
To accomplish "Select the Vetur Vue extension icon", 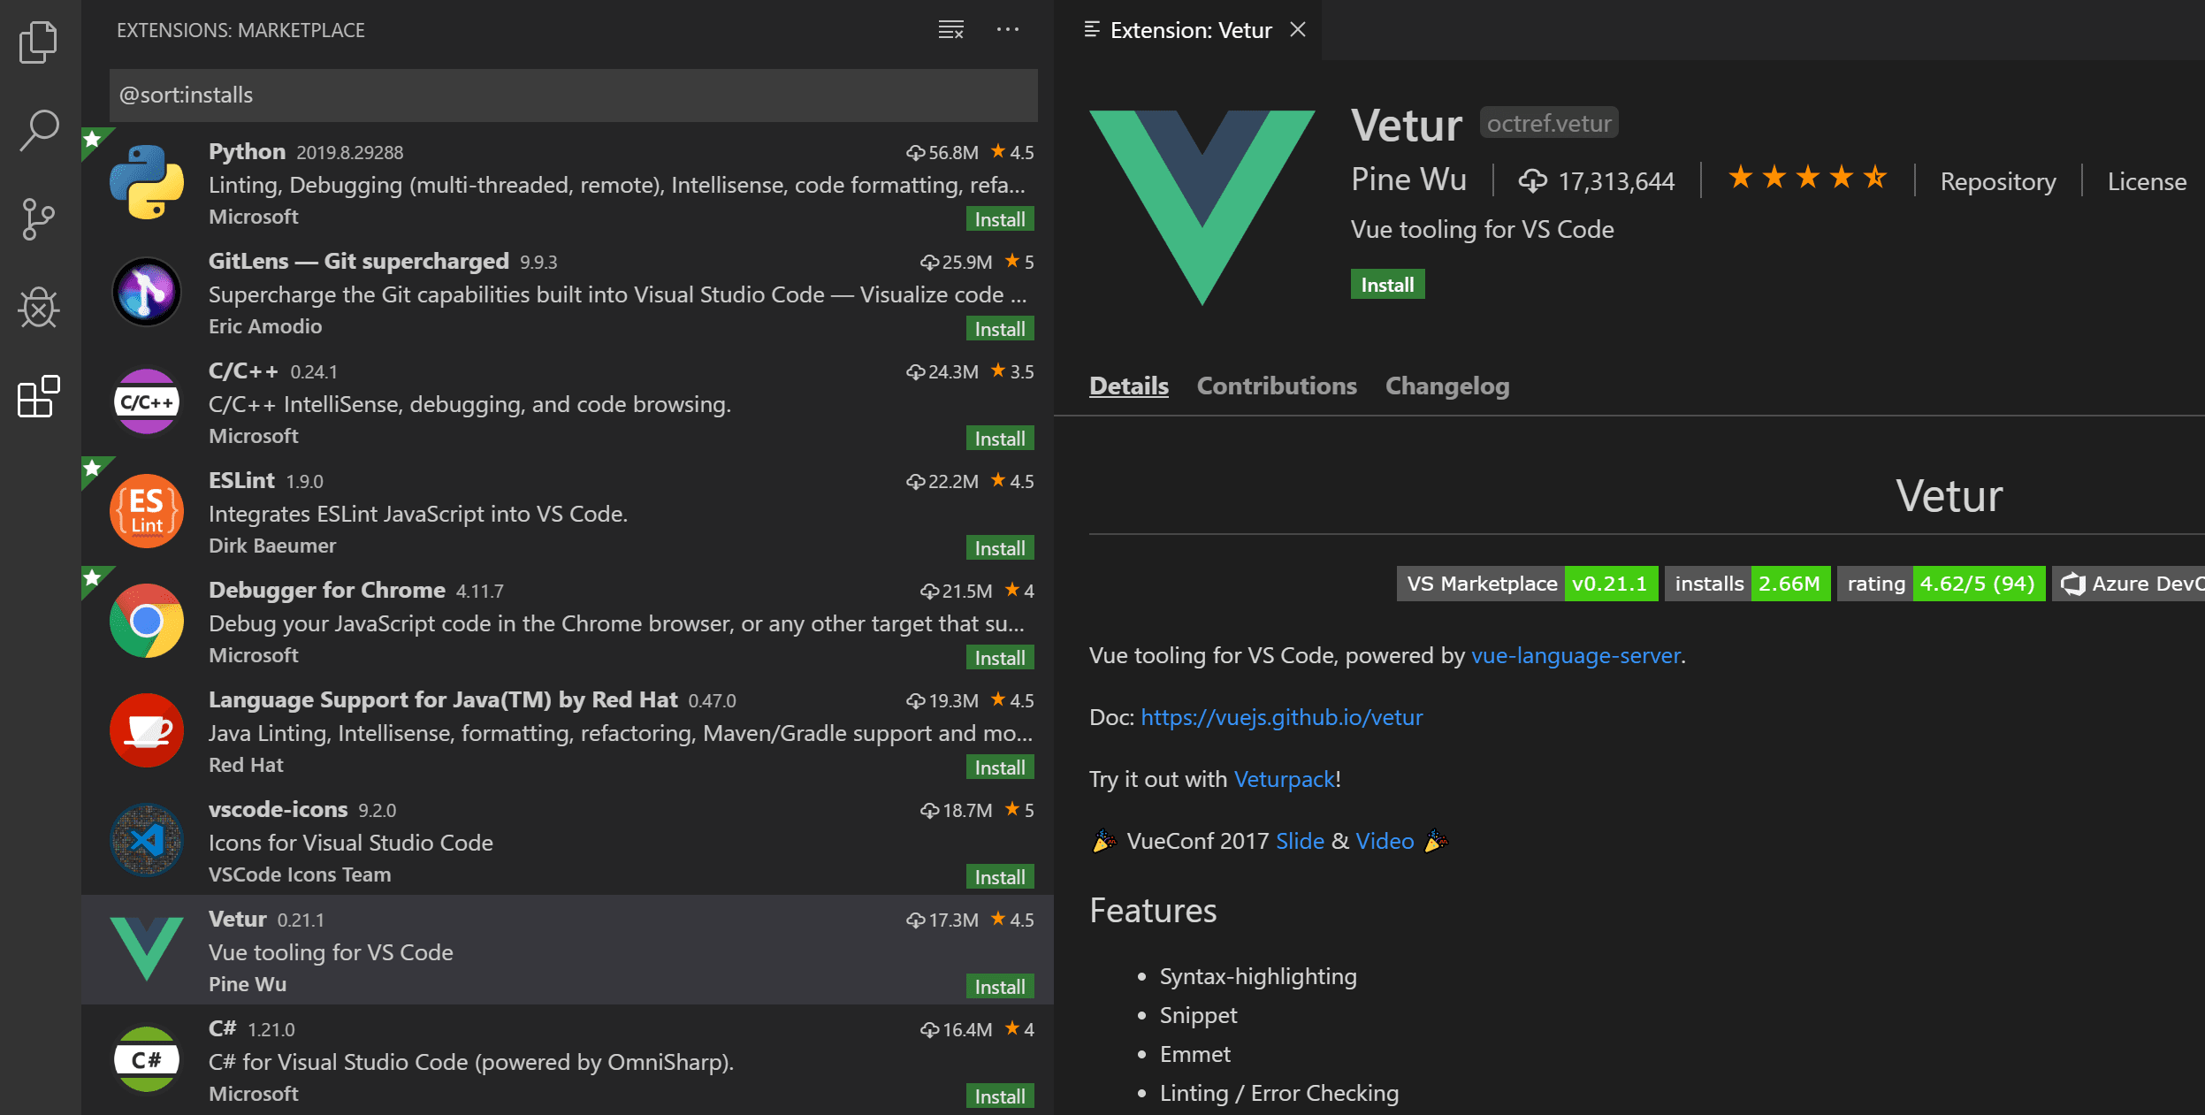I will (x=145, y=949).
